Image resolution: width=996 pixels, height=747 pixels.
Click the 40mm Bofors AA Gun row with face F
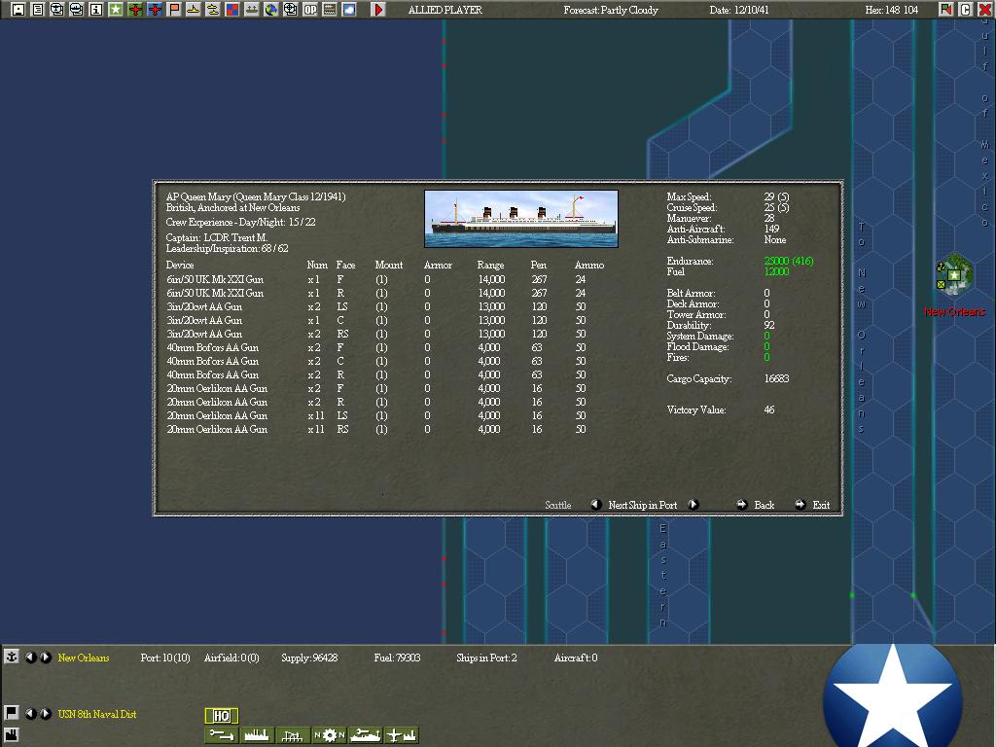(x=385, y=347)
